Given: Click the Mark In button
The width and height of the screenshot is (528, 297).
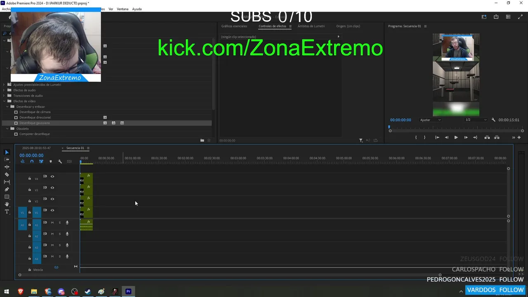Looking at the screenshot, I should click(x=416, y=137).
